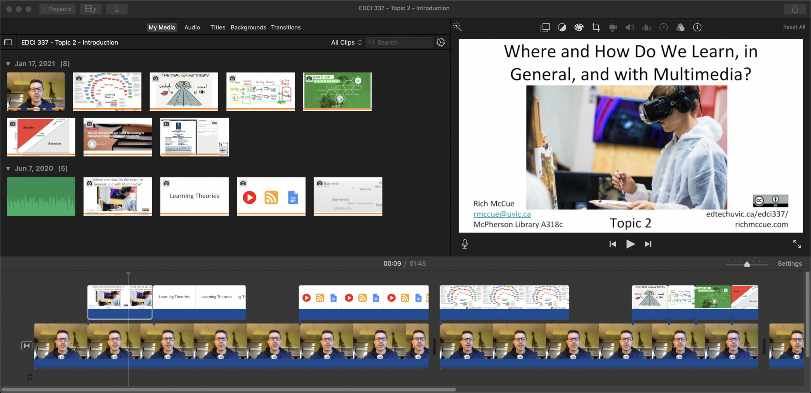Collapse the Jan 17, 2021 media group

(9, 63)
